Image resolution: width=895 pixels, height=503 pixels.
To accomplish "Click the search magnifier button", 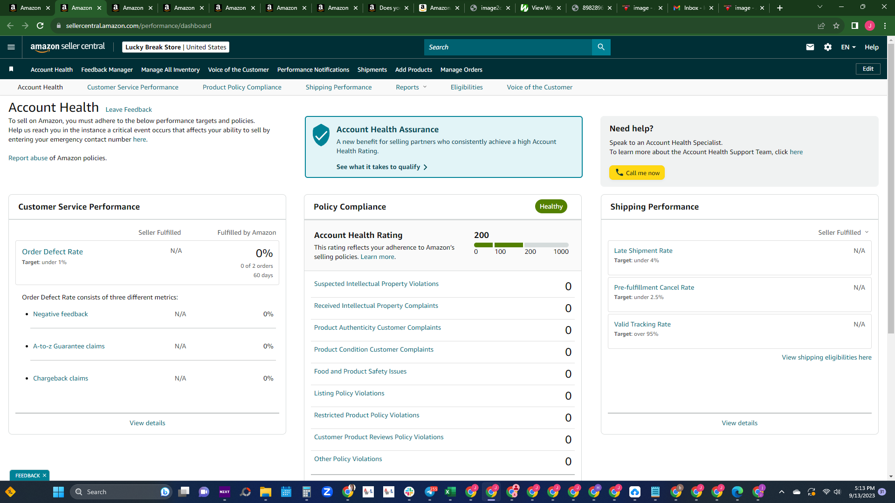I will (x=601, y=47).
